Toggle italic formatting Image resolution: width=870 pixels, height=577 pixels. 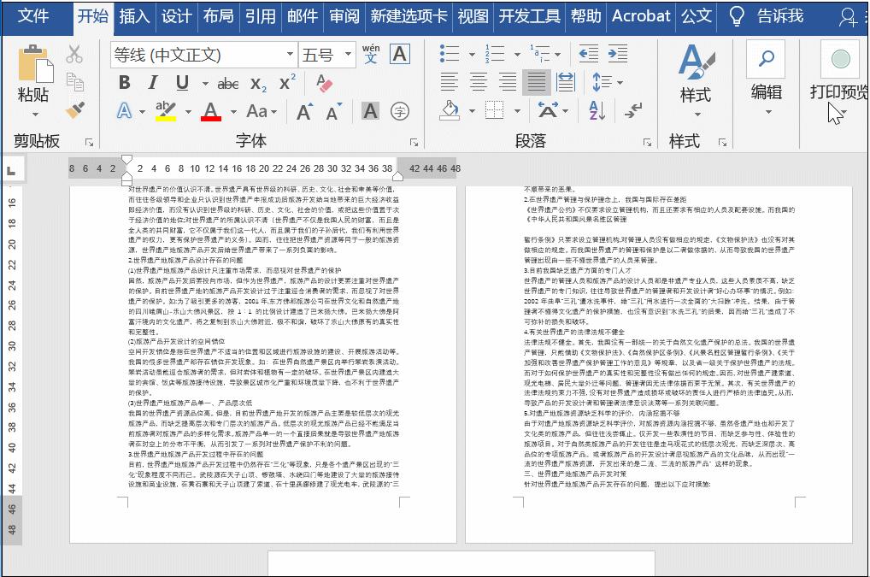click(152, 82)
